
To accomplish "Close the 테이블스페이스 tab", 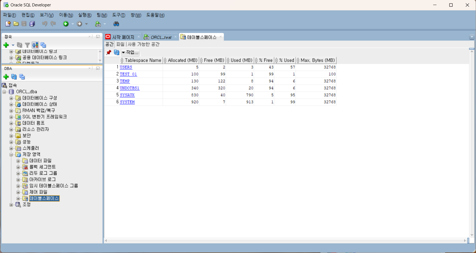I will [x=221, y=37].
